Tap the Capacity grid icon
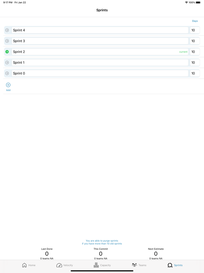The image size is (204, 273). (96, 265)
